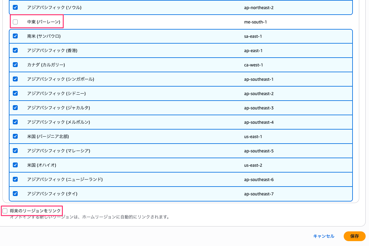Click us-east-2 region code
Image resolution: width=369 pixels, height=246 pixels.
pos(253,165)
